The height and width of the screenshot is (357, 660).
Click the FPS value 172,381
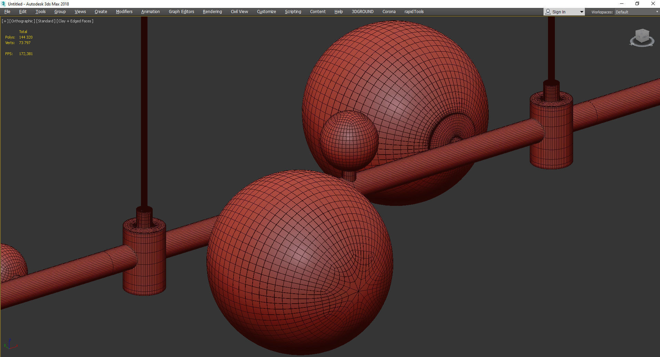click(26, 54)
